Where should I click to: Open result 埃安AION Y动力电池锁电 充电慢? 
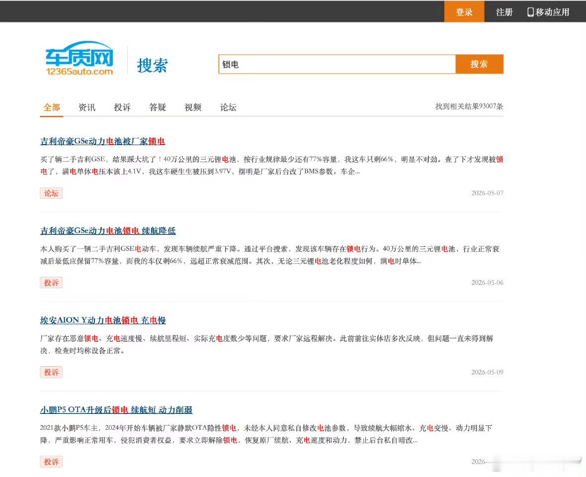coord(103,320)
